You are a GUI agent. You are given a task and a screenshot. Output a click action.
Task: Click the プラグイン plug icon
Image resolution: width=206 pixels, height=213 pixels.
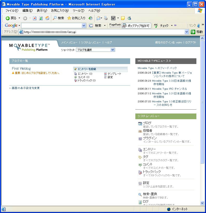[140, 139]
